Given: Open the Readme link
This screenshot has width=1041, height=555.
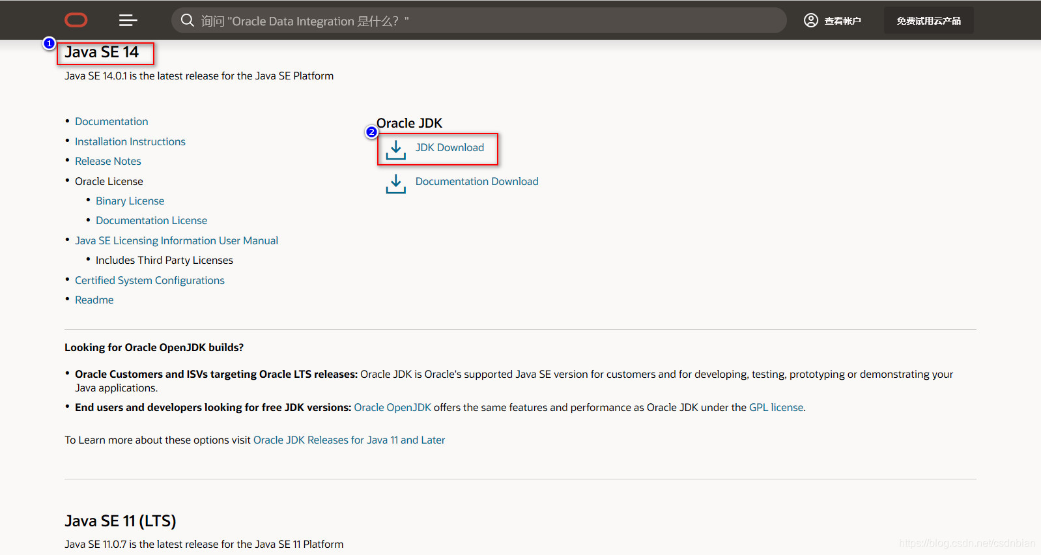Looking at the screenshot, I should coord(94,300).
